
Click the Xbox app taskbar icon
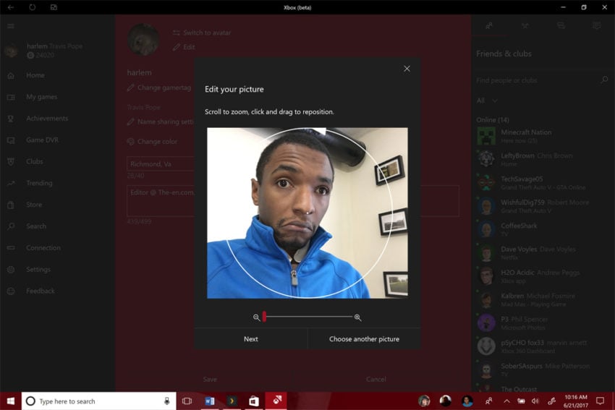pos(276,401)
